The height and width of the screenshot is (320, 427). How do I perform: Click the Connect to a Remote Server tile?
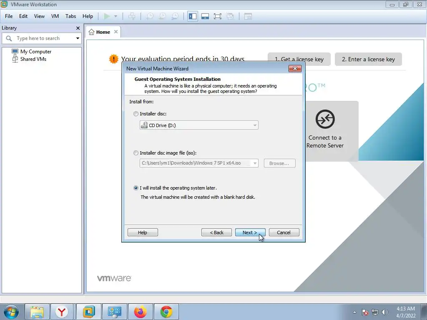coord(325,131)
